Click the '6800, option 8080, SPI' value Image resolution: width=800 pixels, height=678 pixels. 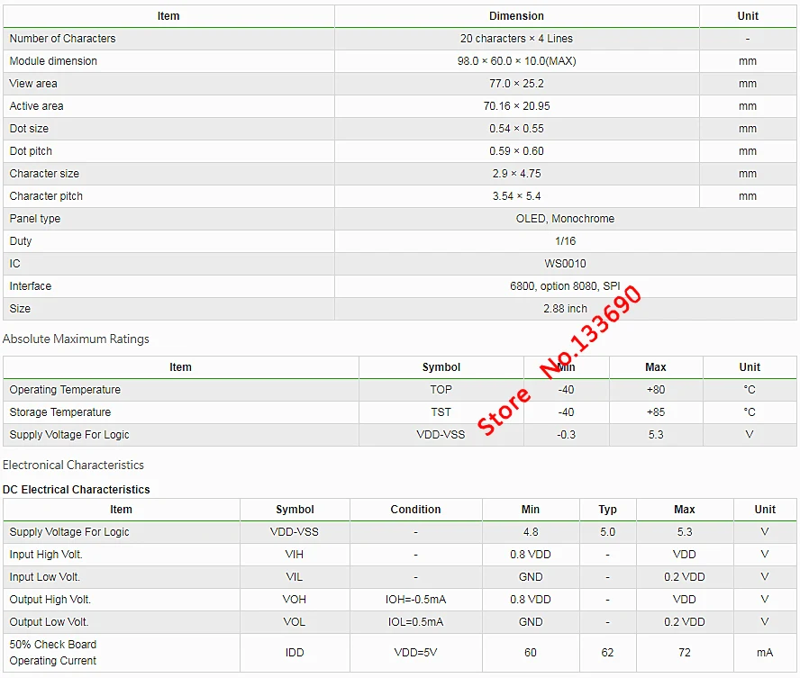pos(565,285)
